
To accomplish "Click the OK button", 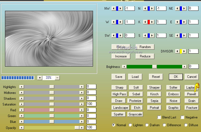I will point(176,77).
